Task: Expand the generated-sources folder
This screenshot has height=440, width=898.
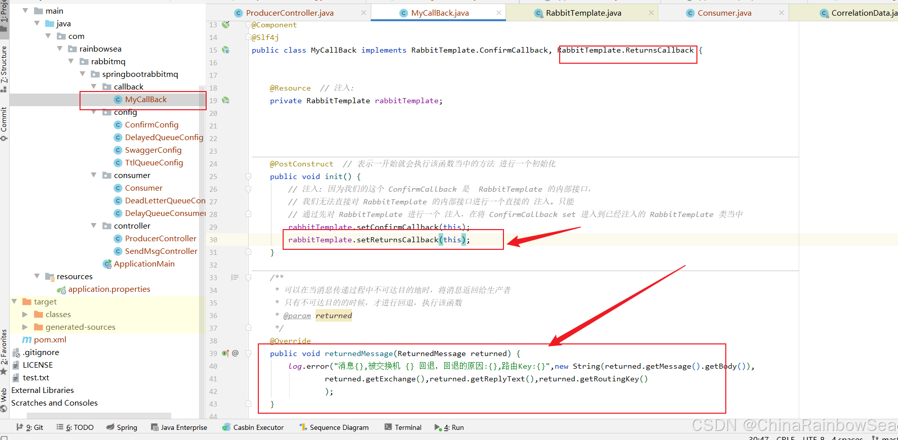Action: pos(25,327)
